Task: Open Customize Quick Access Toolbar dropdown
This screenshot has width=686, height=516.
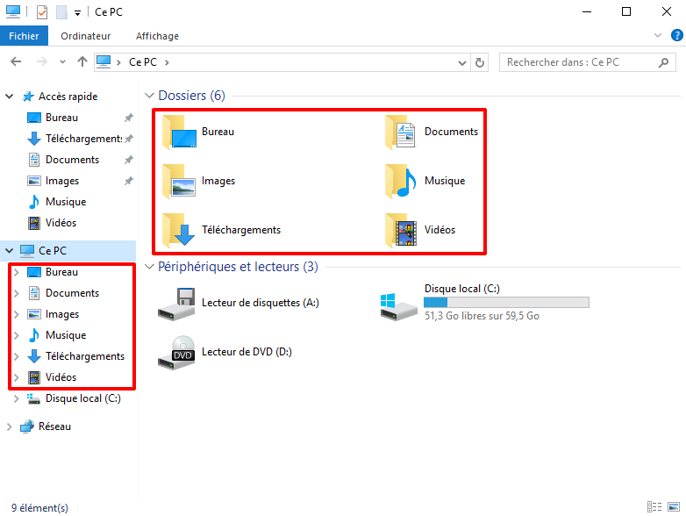Action: 77,13
